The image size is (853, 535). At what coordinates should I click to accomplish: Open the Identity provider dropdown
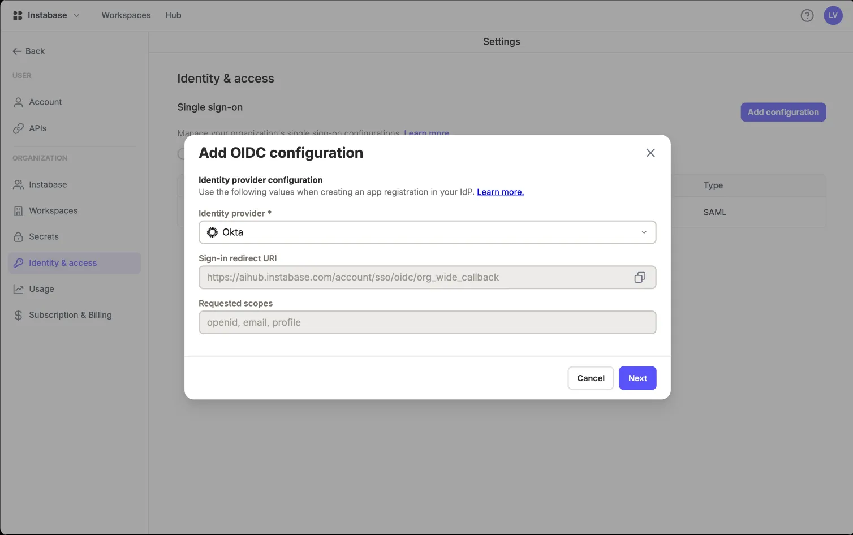coord(427,232)
